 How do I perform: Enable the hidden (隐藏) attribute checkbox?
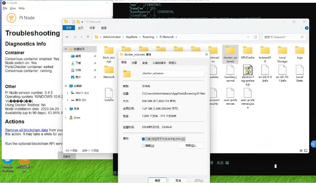pyautogui.click(x=143, y=145)
